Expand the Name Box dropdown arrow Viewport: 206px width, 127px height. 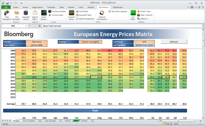(26, 26)
